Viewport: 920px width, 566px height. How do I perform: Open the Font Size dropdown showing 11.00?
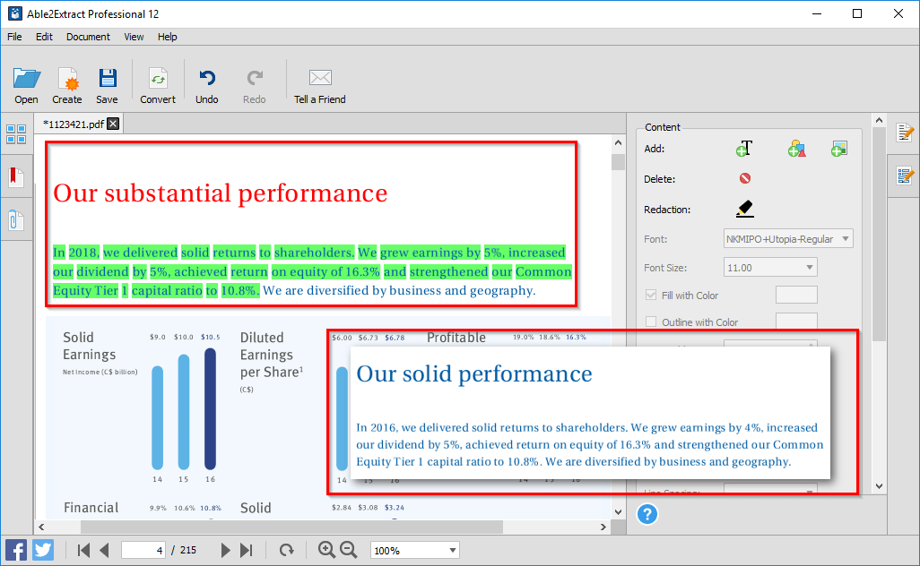pyautogui.click(x=770, y=267)
